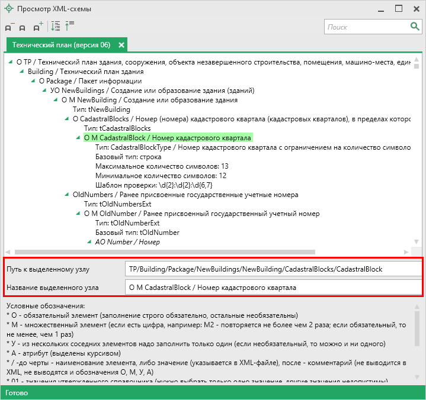Collapse the root TP node
Viewport: 426px width, 400px height.
coord(11,62)
